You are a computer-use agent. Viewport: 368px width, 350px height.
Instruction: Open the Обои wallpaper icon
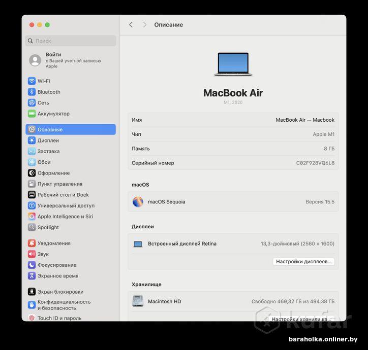pos(32,162)
